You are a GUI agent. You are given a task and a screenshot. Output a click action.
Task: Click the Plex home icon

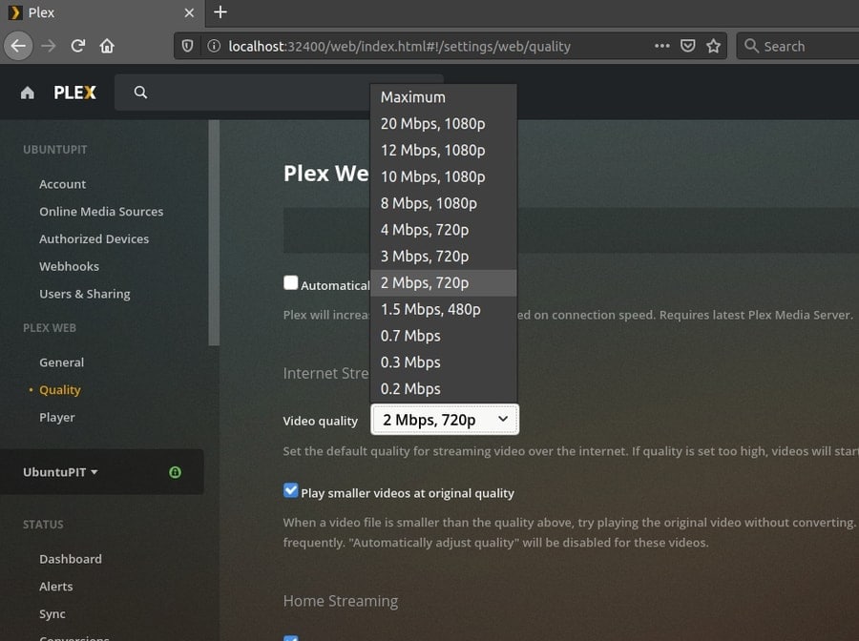(27, 93)
